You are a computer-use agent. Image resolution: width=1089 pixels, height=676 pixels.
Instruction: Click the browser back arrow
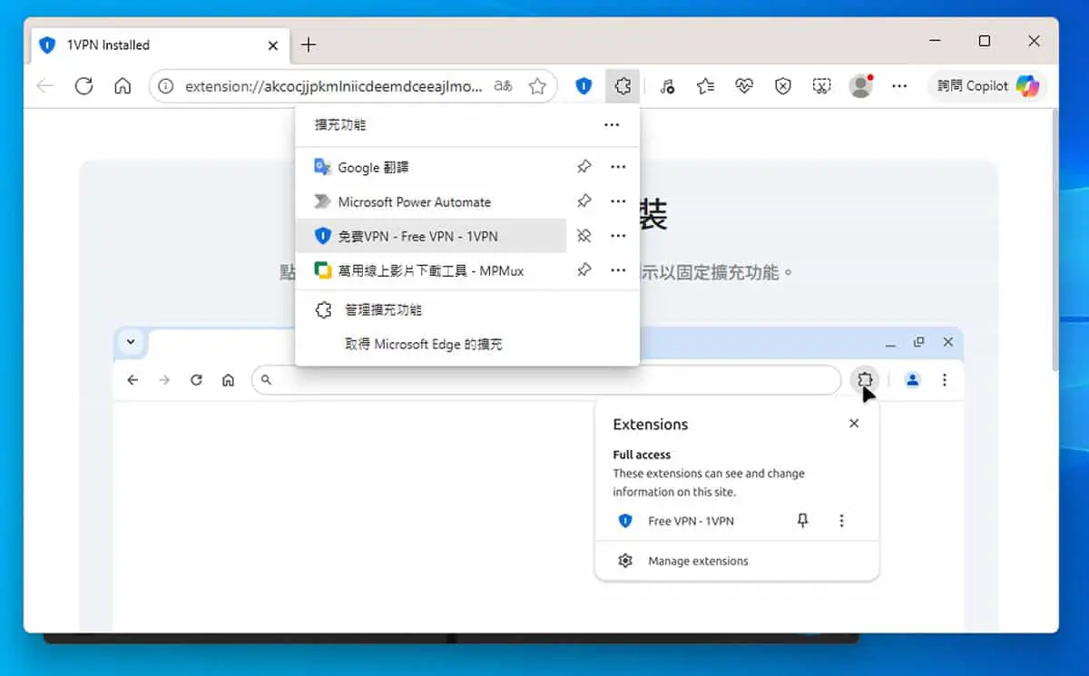pyautogui.click(x=44, y=86)
